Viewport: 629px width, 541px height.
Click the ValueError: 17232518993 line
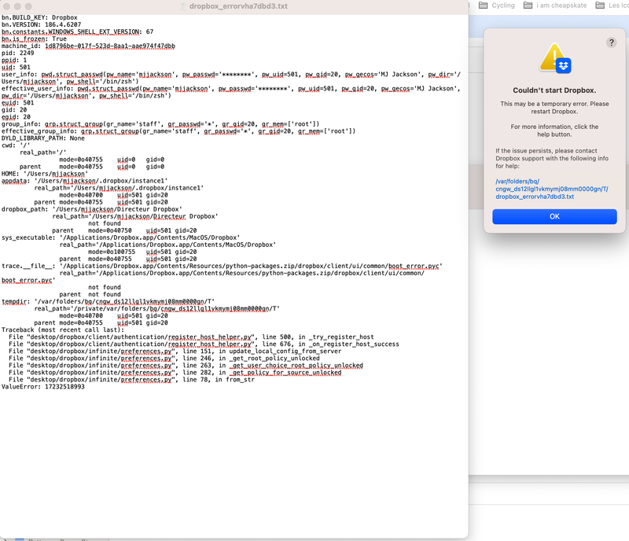(x=43, y=386)
